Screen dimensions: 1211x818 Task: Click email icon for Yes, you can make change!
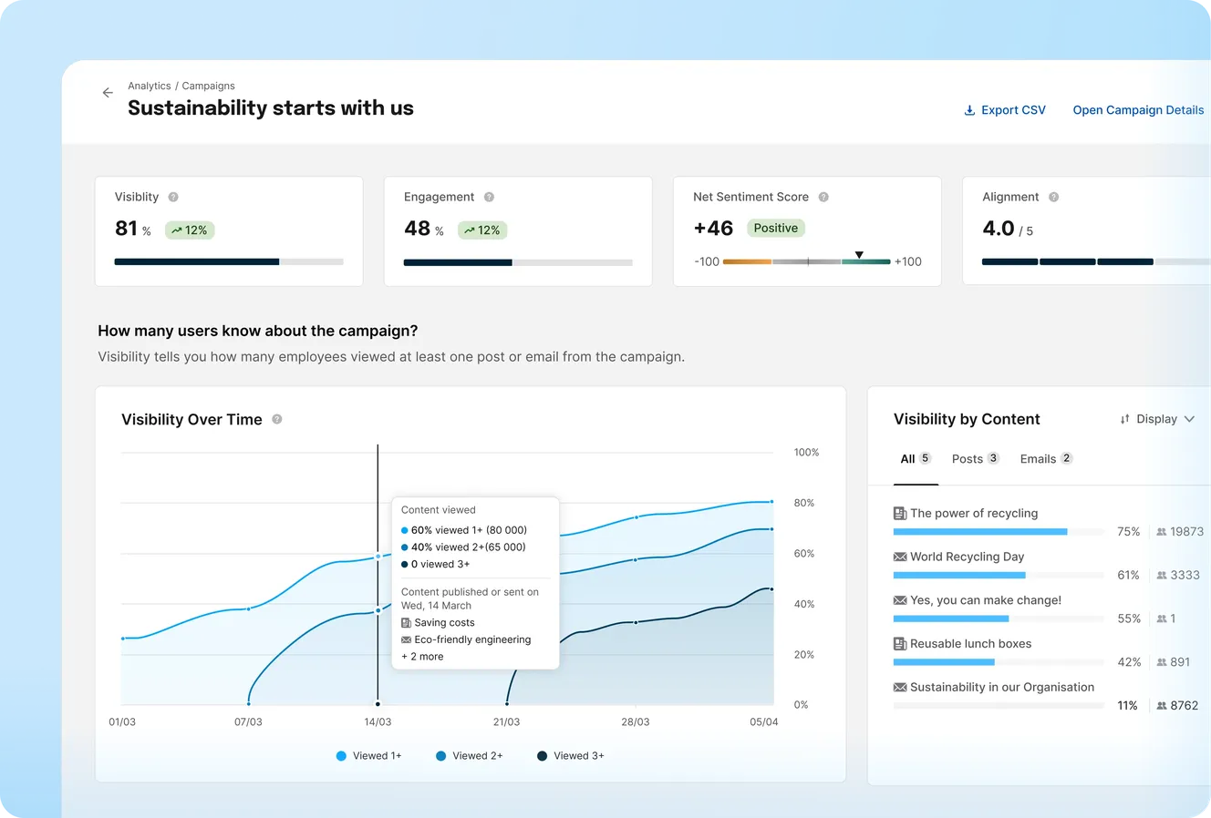pyautogui.click(x=900, y=600)
